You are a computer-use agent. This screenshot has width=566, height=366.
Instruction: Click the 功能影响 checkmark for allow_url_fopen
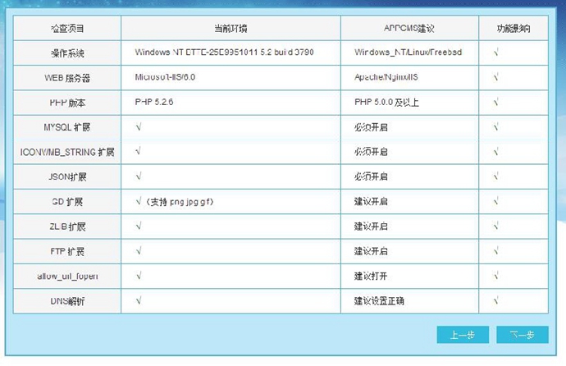click(x=496, y=276)
